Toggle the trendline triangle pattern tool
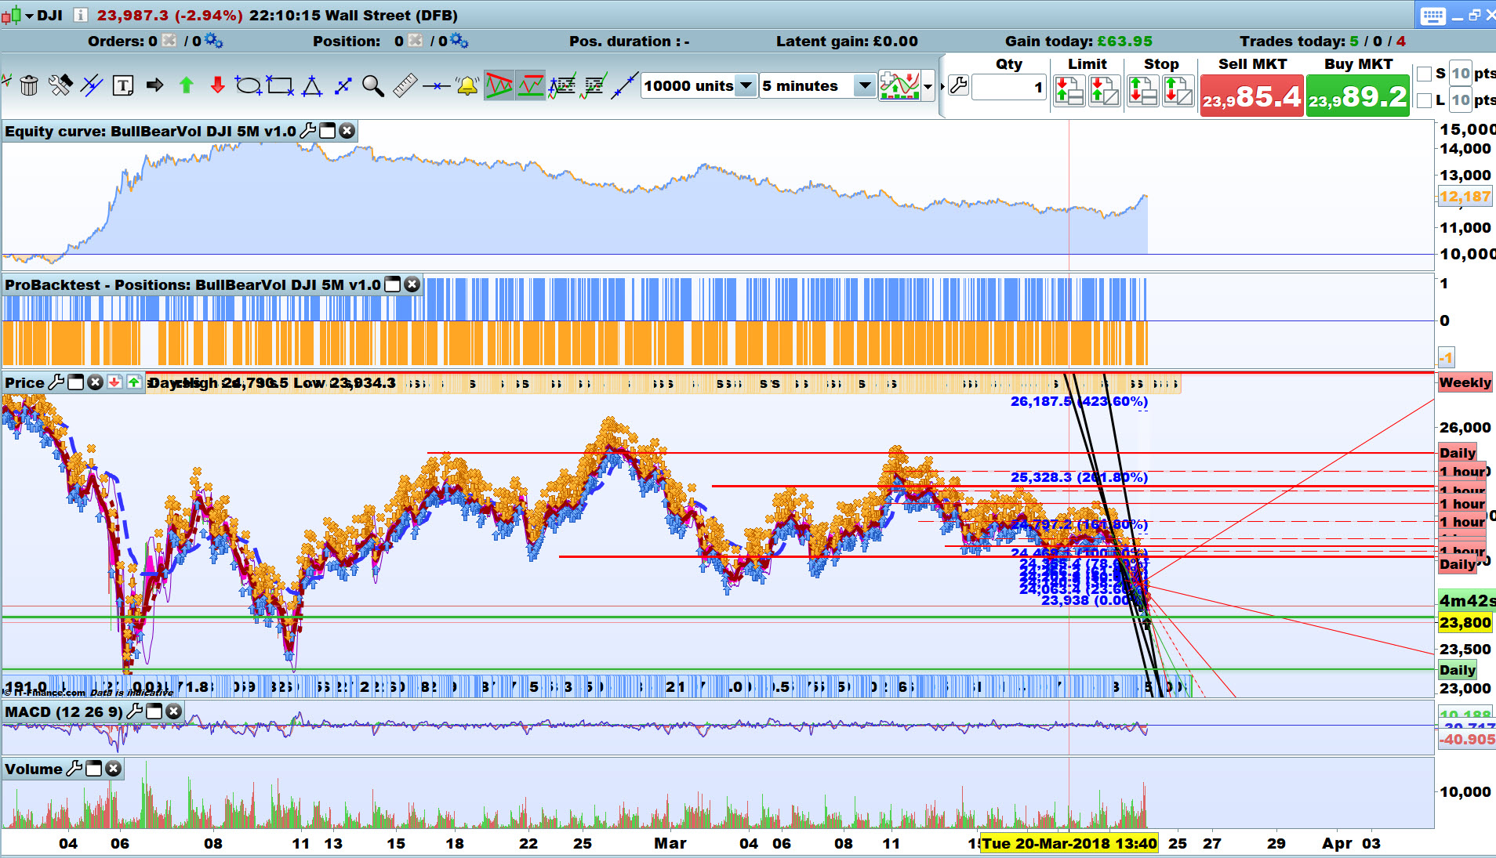The image size is (1496, 858). click(499, 85)
